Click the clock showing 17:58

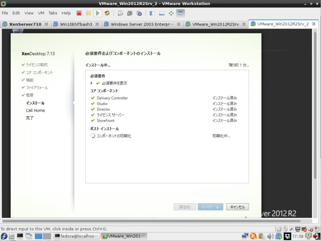click(298, 236)
